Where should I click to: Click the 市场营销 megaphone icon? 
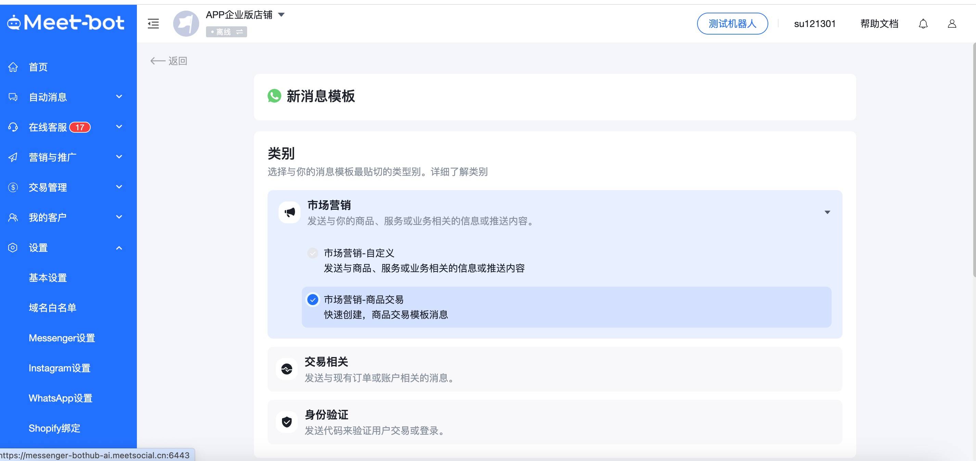tap(290, 212)
